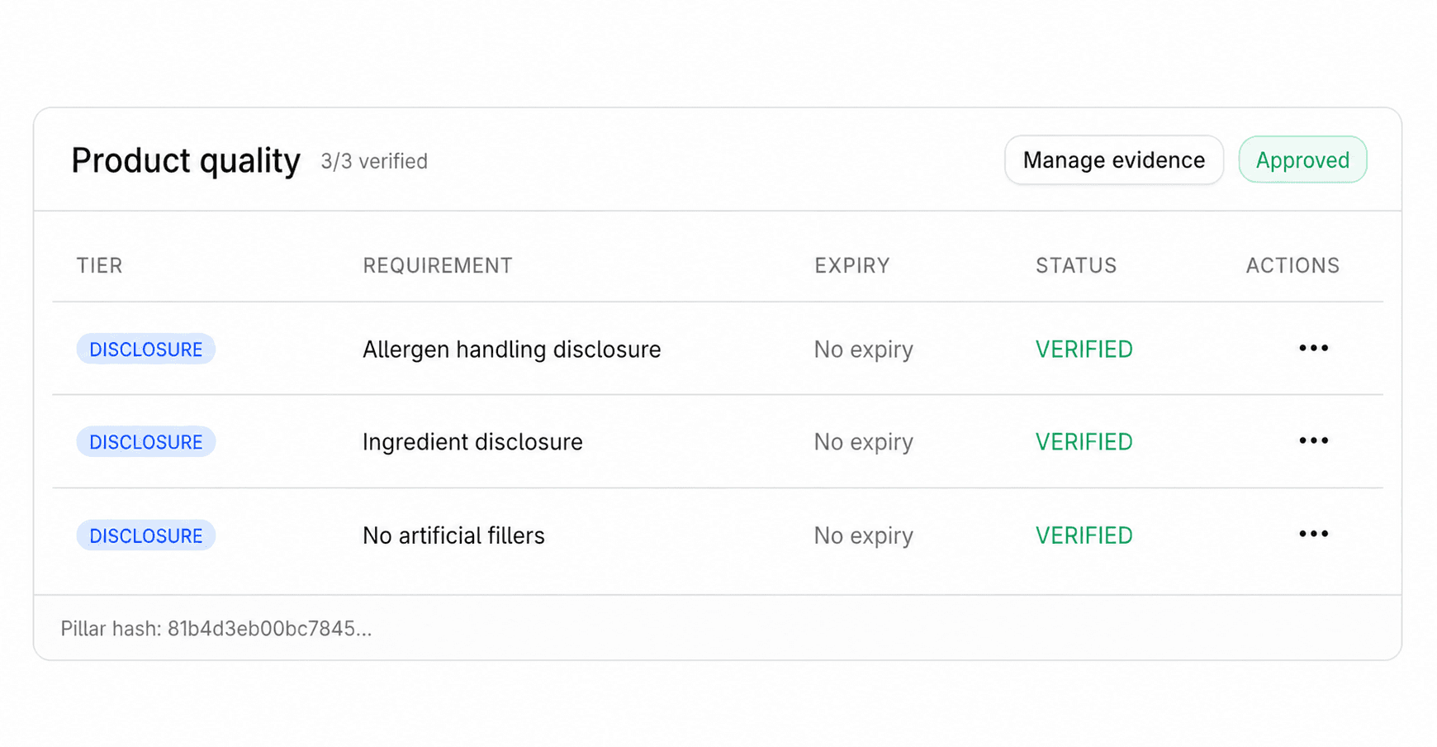Open actions menu for No artificial fillers

[1313, 535]
